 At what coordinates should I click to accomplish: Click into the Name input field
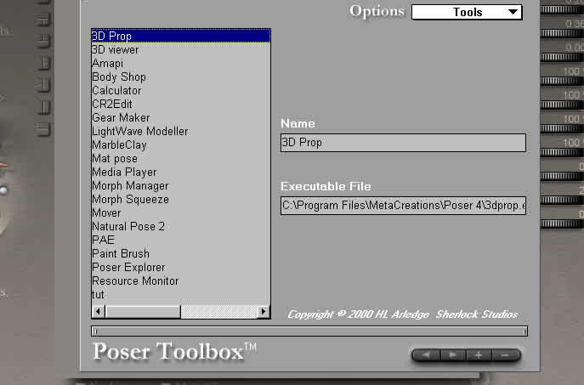pos(403,143)
